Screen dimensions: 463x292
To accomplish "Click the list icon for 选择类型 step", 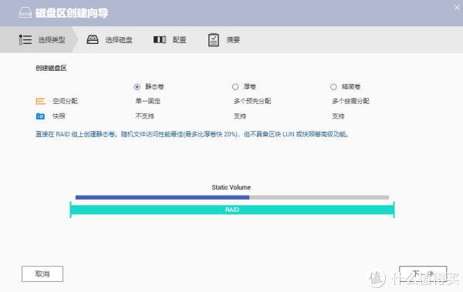I will (25, 40).
